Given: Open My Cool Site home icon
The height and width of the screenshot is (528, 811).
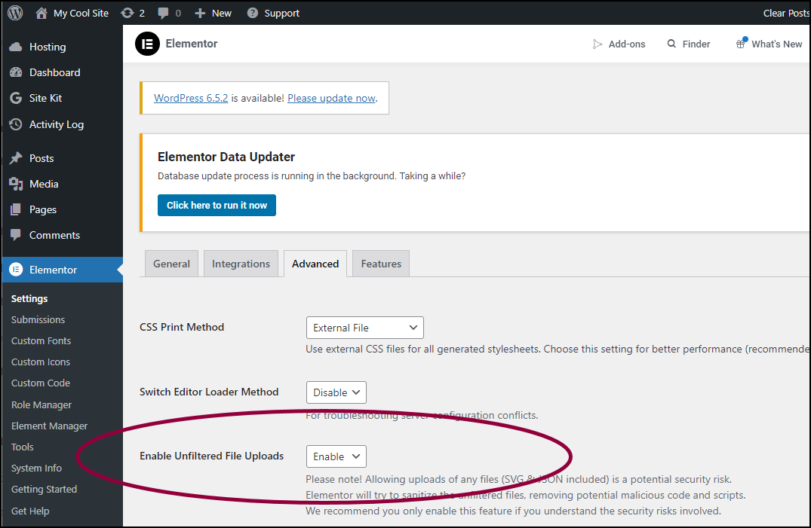Looking at the screenshot, I should tap(41, 13).
